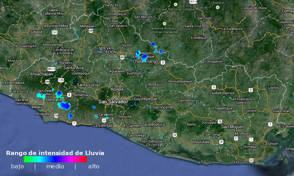Click the Santa Ana city label
294x176 pixels.
coord(73,67)
